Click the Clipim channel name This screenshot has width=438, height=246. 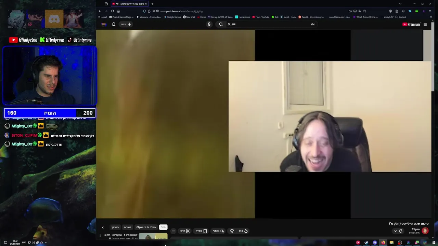pos(416,229)
